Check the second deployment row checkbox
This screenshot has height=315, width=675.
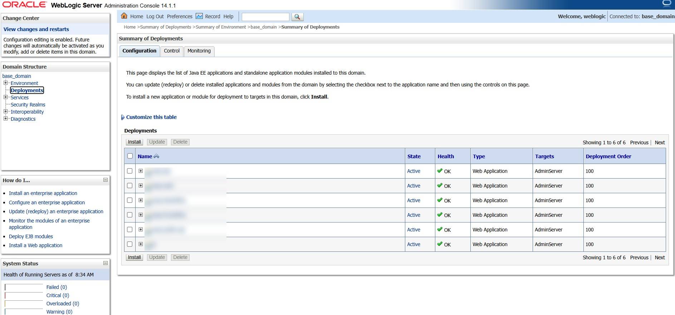(130, 186)
